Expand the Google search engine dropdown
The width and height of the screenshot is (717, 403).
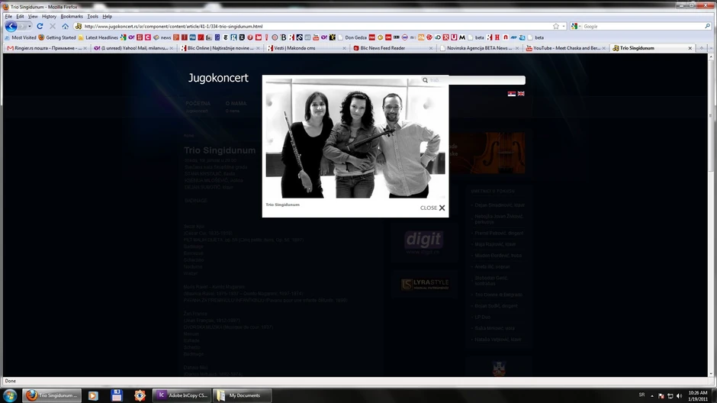click(576, 26)
